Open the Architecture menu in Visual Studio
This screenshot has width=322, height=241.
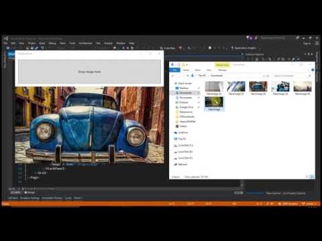(x=85, y=43)
